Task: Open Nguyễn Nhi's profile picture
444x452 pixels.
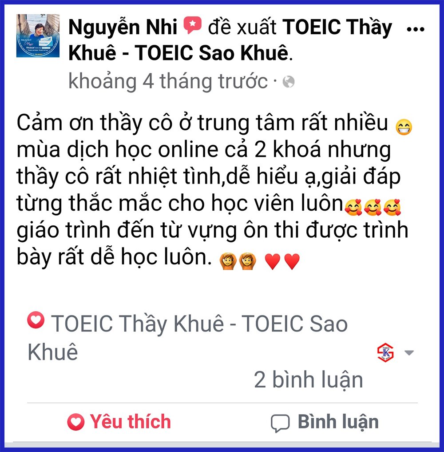Action: [38, 36]
